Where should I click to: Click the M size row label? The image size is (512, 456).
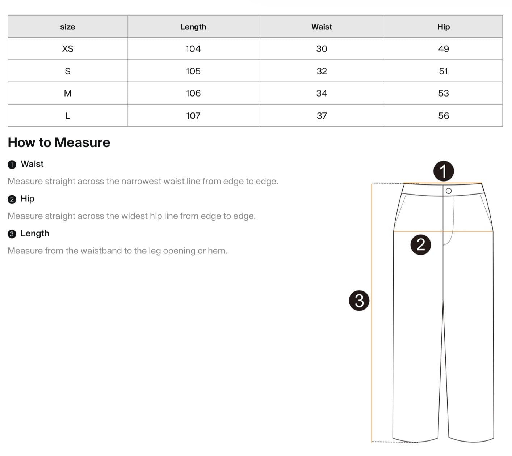(x=68, y=93)
